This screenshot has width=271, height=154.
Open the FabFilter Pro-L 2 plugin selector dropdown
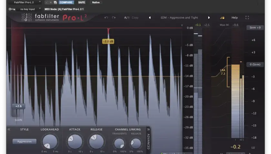(25, 3)
